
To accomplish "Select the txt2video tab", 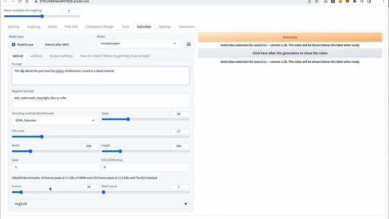I will point(144,27).
